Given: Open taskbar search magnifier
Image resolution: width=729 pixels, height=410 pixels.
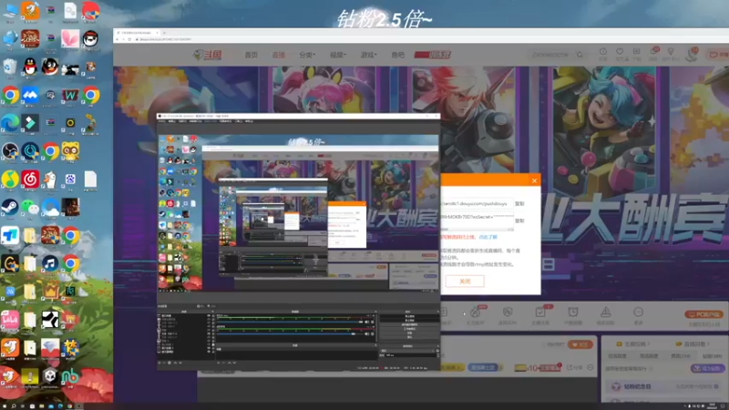Looking at the screenshot, I should 14,405.
